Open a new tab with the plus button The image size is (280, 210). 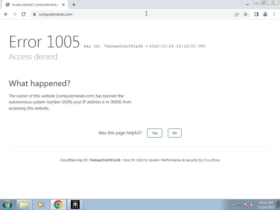(x=74, y=5)
